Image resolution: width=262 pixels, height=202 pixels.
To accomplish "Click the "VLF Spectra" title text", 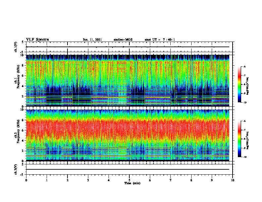I will point(38,40).
